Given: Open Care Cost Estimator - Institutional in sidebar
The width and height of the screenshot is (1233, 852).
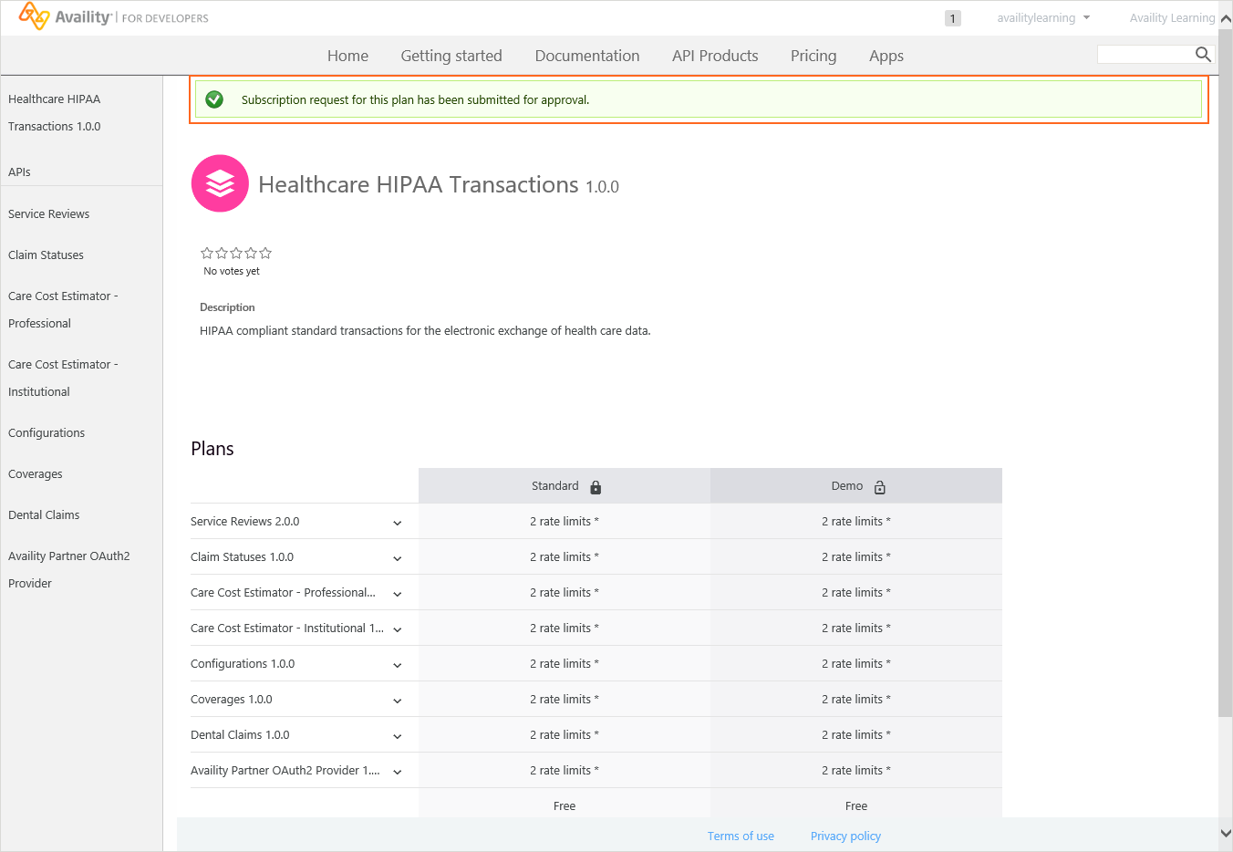Looking at the screenshot, I should click(x=63, y=378).
